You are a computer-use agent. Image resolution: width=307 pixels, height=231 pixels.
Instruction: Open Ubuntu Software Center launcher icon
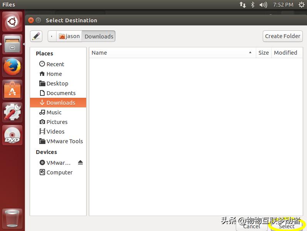(x=12, y=90)
